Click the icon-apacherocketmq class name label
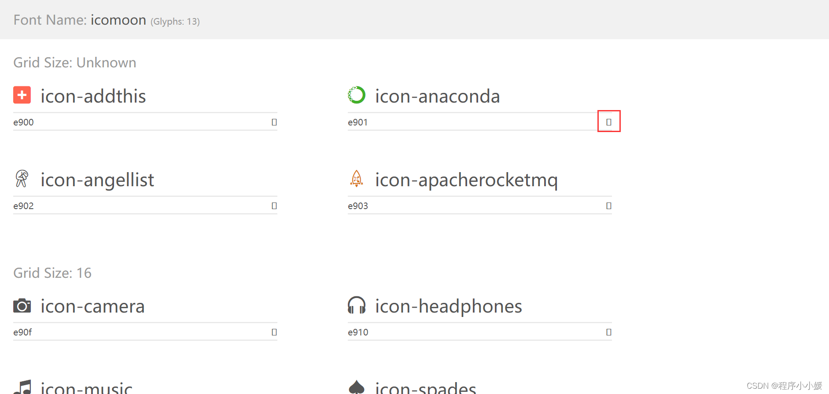The height and width of the screenshot is (394, 829). pos(466,180)
